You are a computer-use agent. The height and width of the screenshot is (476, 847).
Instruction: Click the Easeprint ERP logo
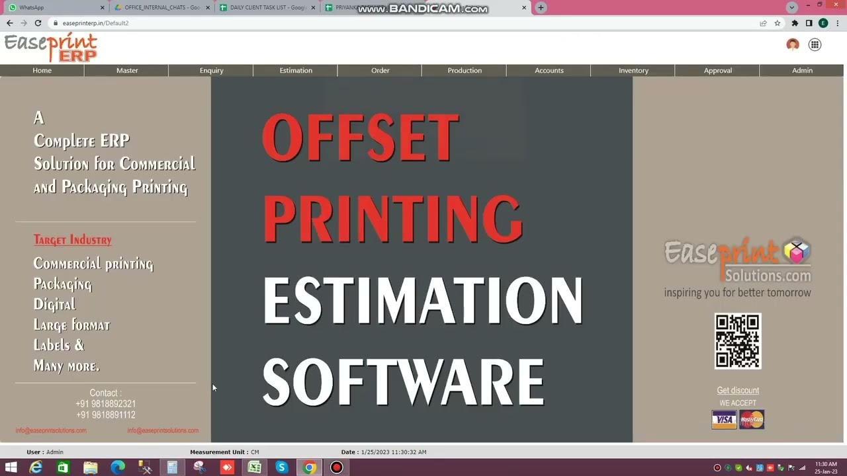tap(51, 47)
